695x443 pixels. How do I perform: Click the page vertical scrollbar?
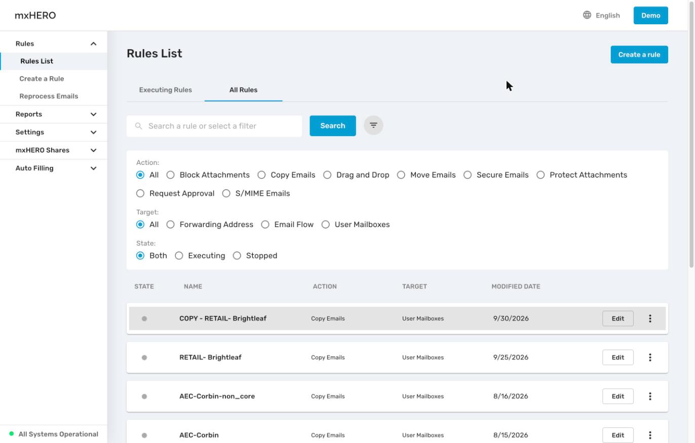click(x=691, y=134)
